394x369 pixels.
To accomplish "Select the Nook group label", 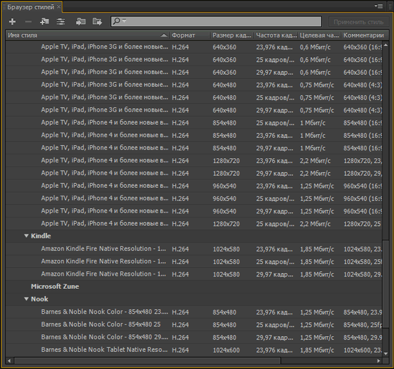I will point(39,299).
